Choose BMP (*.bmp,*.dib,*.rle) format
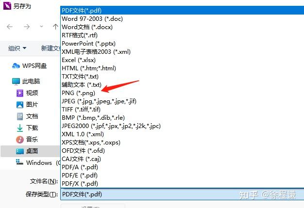This screenshot has height=208, width=304. tap(182, 118)
